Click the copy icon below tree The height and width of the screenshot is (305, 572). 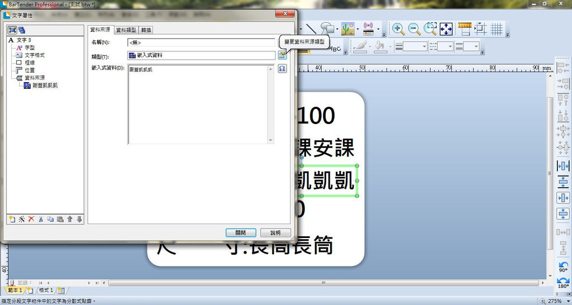(x=50, y=220)
